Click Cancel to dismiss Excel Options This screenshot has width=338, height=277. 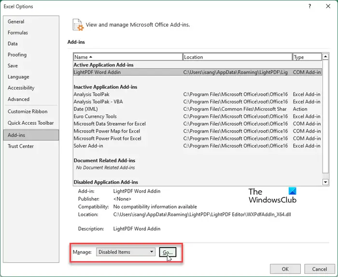(x=320, y=269)
